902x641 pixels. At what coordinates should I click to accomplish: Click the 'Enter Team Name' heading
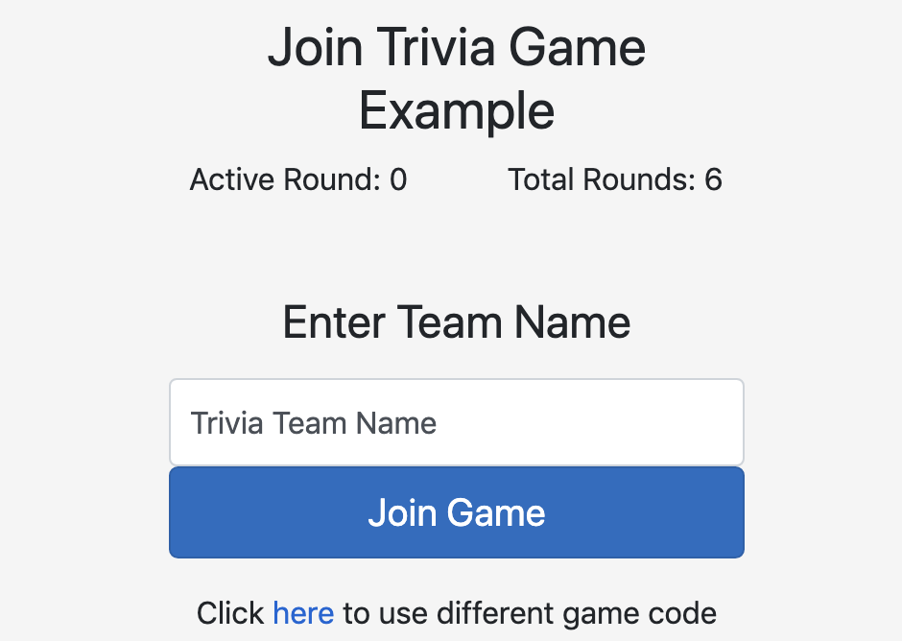[x=456, y=322]
